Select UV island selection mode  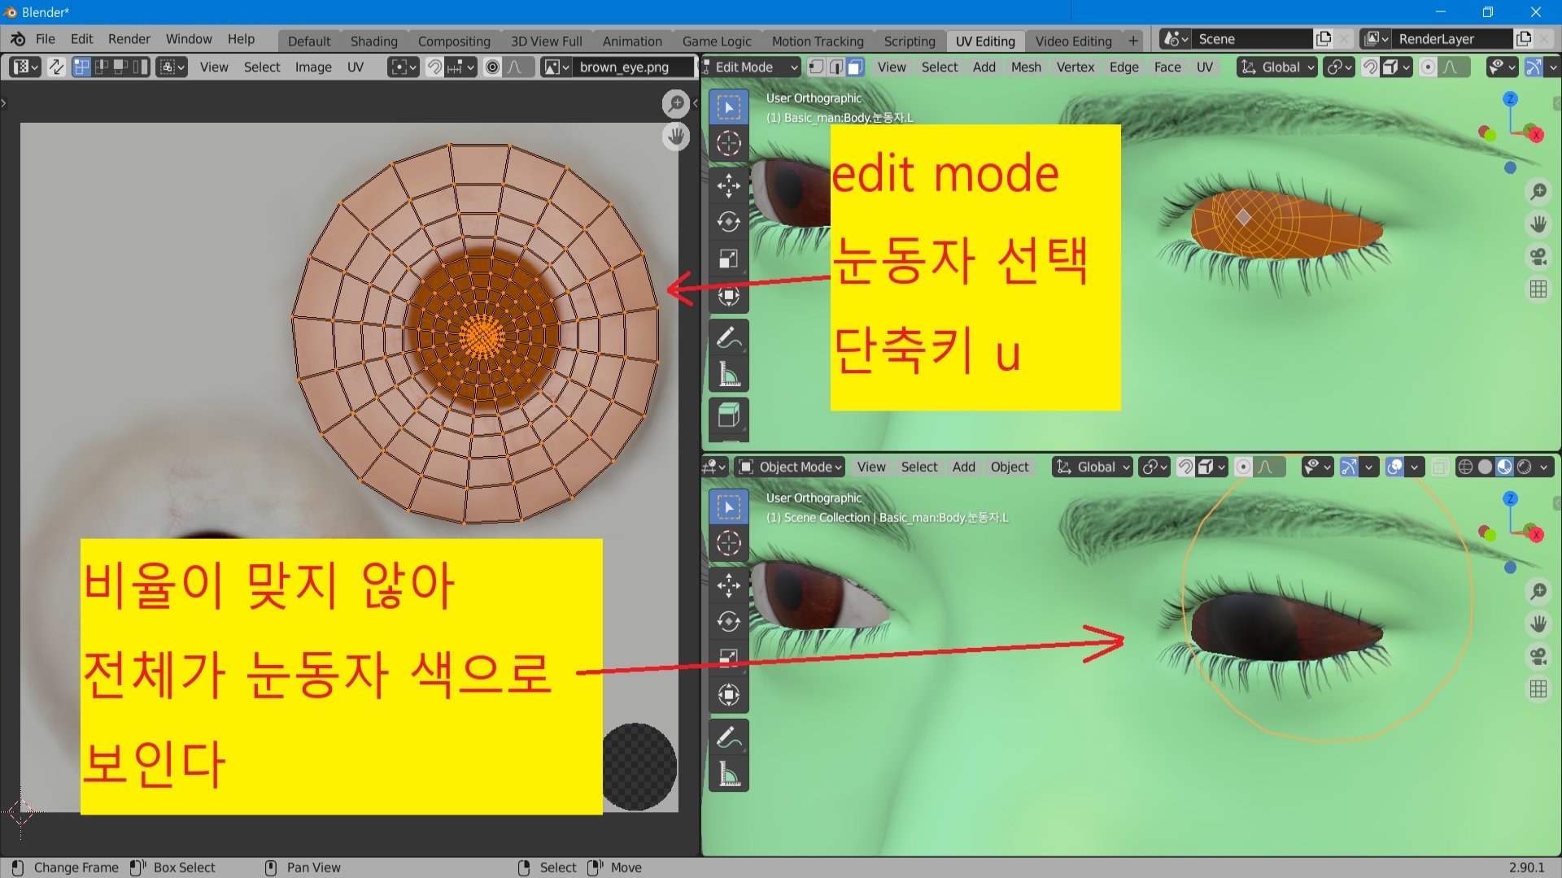[140, 67]
